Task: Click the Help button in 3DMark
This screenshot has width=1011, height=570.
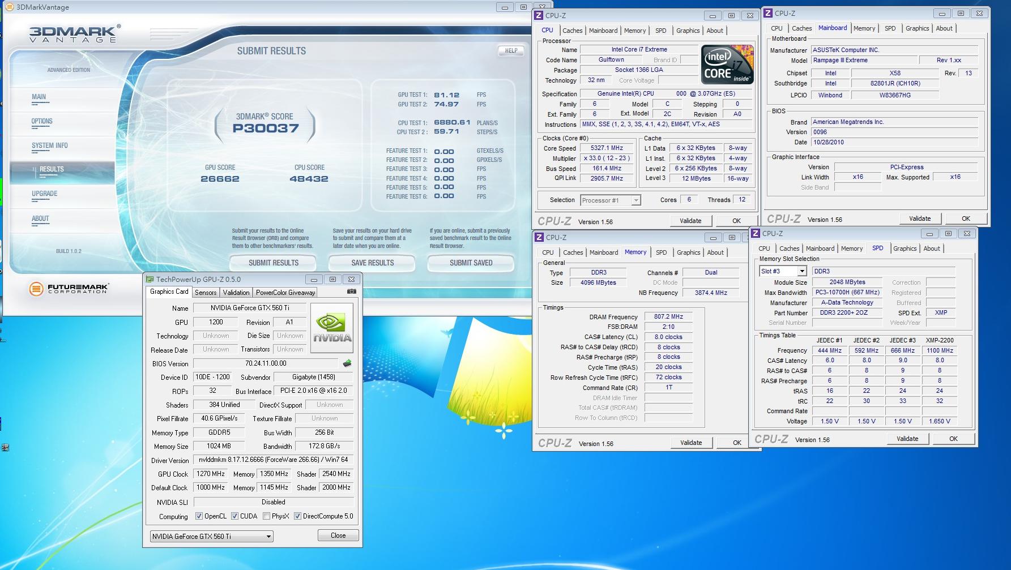Action: 511,51
